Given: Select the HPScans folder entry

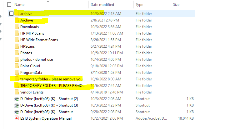Looking at the screenshot, I should pyautogui.click(x=27, y=46).
